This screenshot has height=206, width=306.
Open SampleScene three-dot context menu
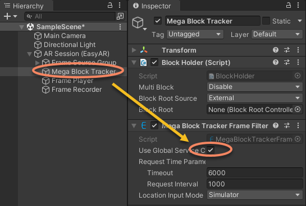pyautogui.click(x=120, y=27)
